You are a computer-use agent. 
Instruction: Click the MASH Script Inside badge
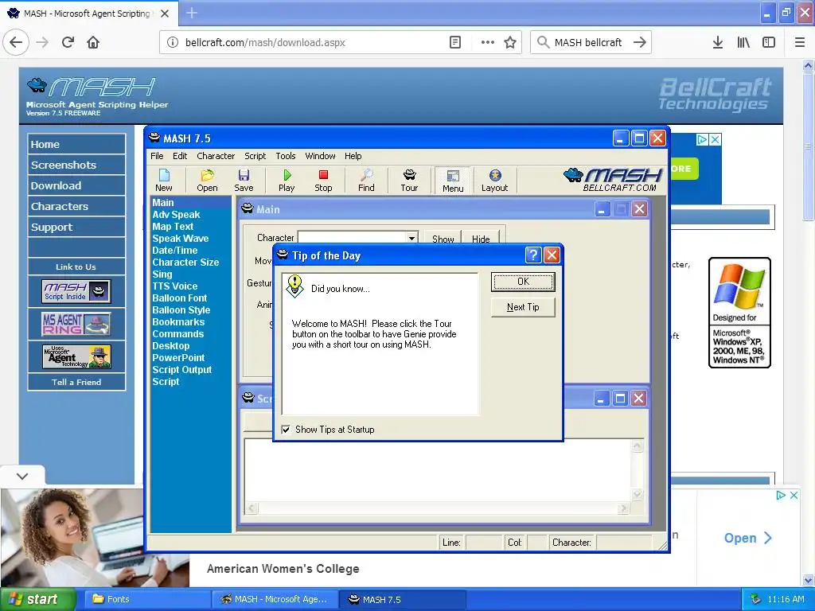pos(76,291)
